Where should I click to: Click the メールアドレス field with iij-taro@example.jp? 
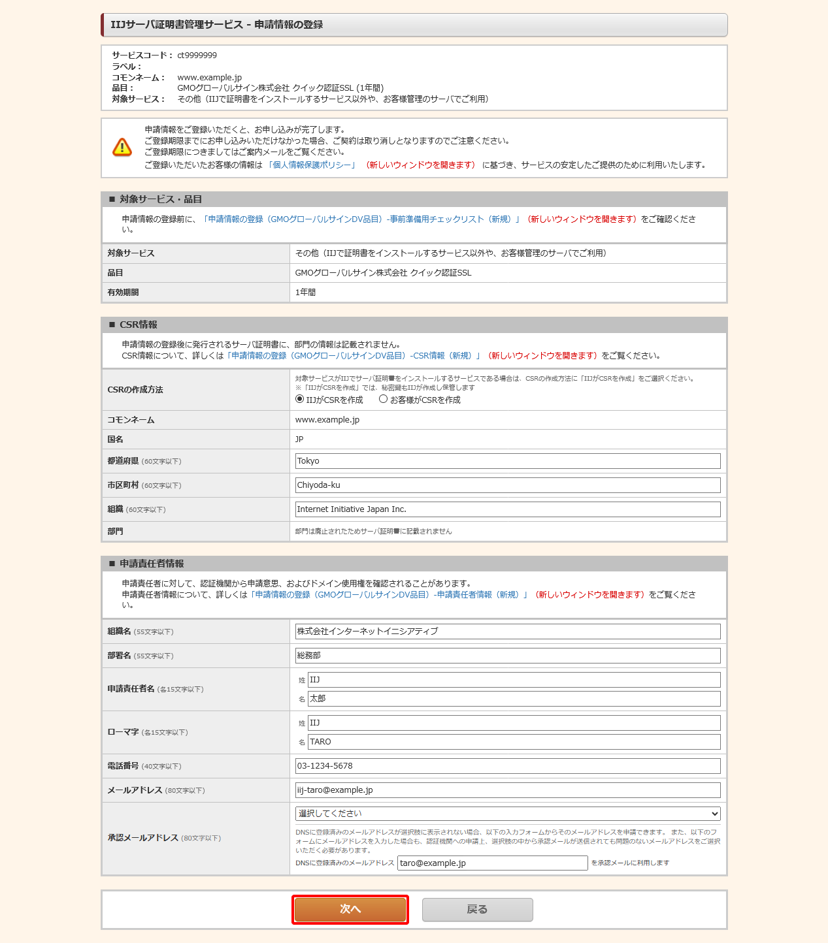508,790
